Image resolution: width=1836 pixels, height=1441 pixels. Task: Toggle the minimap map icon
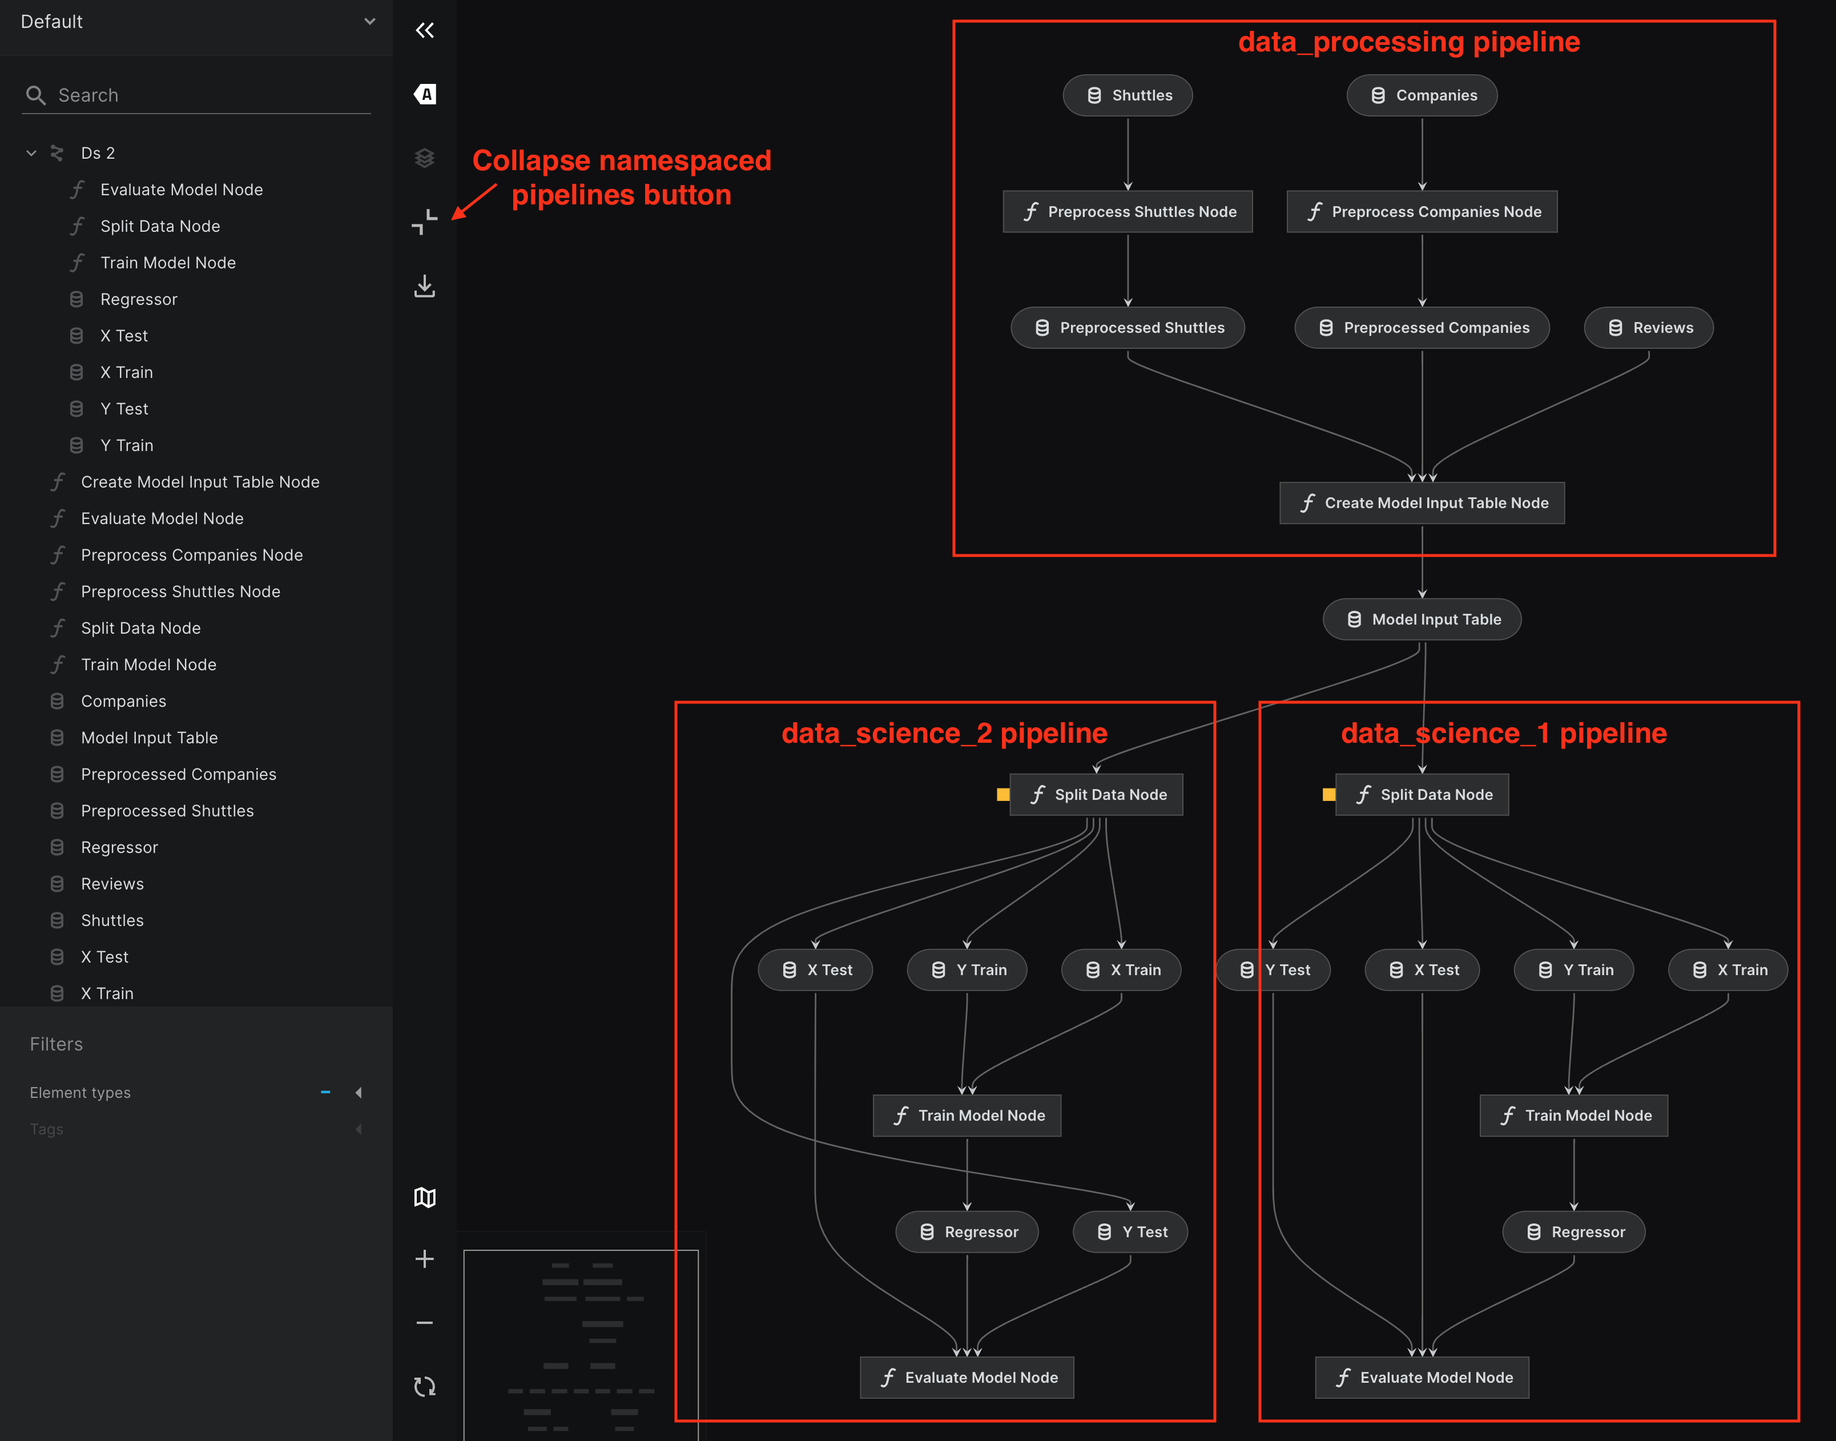[424, 1197]
